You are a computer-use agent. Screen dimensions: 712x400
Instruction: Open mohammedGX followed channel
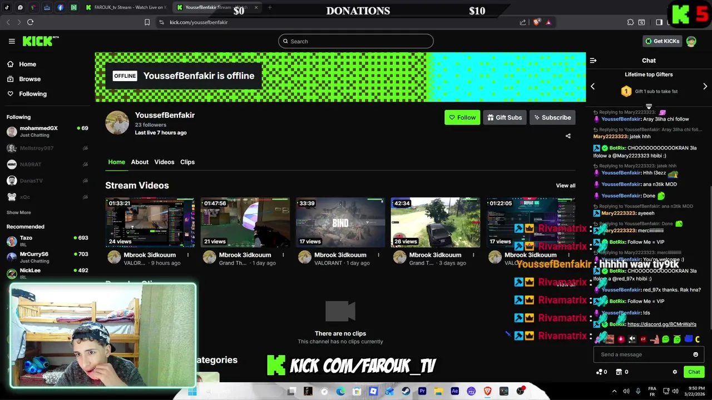pyautogui.click(x=47, y=132)
